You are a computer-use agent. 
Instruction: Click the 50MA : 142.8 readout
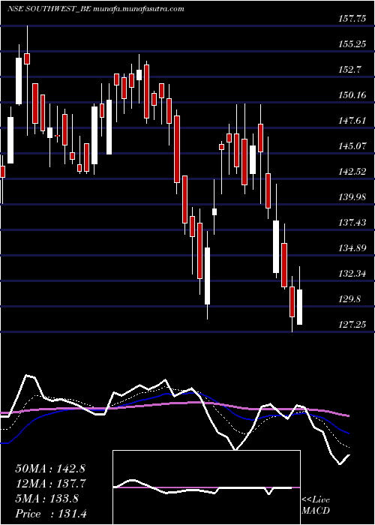coord(51,469)
